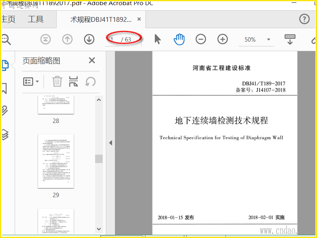Image resolution: width=317 pixels, height=238 pixels.
Task: Click the title 地下连续墙检测技术规程
Action: tap(222, 121)
